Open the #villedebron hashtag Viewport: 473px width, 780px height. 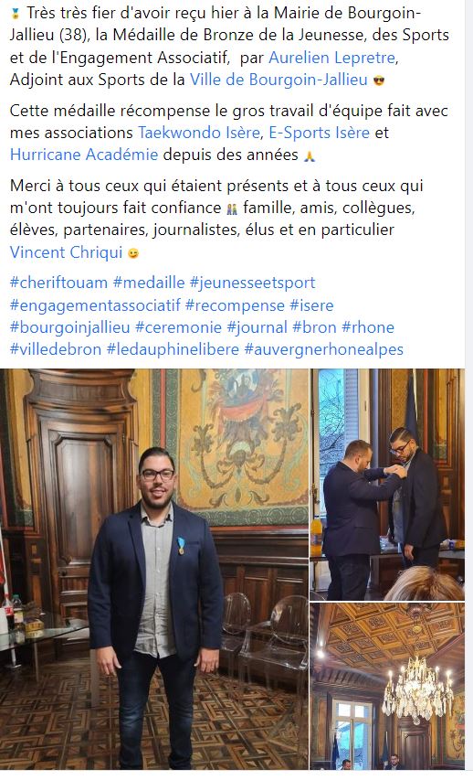coord(56,349)
